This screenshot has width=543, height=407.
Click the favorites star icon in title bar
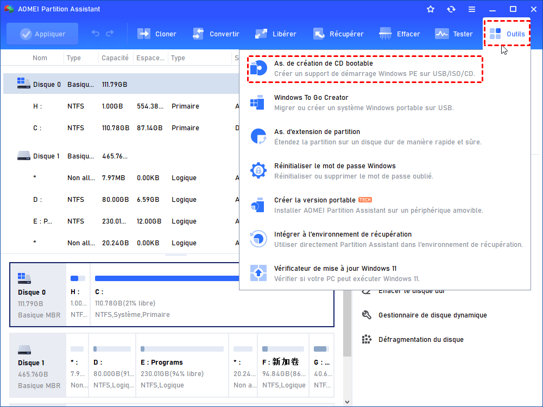[431, 9]
